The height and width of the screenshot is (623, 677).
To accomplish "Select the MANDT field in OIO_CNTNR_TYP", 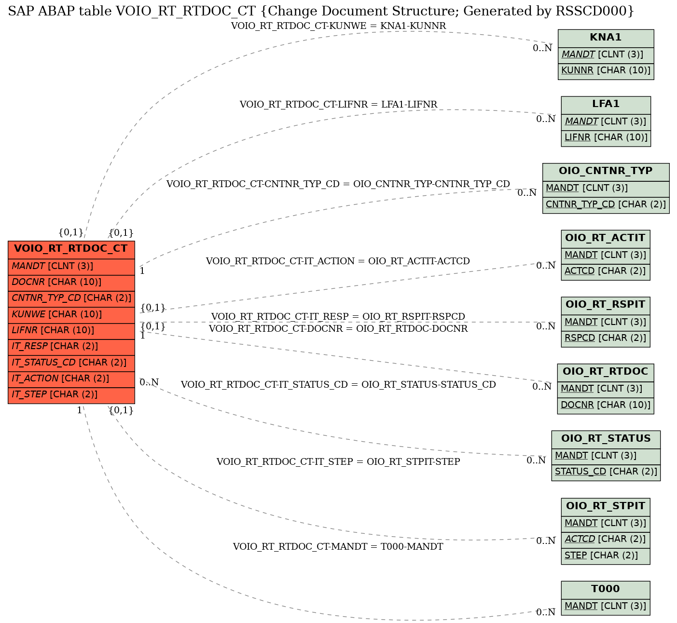I will coord(606,189).
